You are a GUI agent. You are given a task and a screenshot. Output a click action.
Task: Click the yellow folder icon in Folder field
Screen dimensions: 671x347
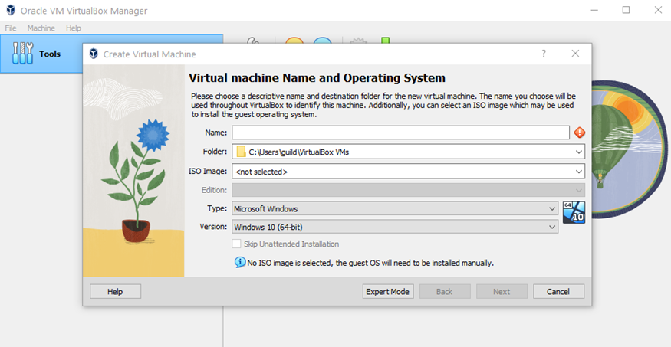241,152
